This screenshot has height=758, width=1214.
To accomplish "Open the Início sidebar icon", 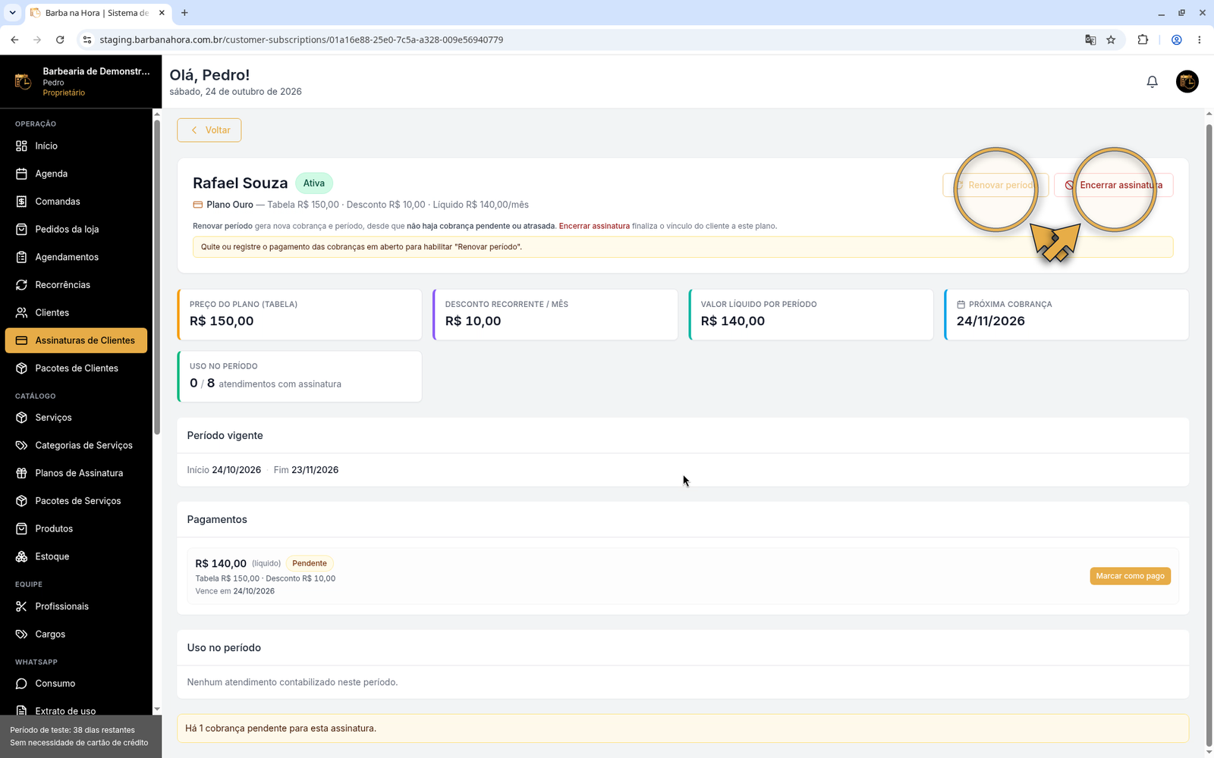I will [21, 146].
